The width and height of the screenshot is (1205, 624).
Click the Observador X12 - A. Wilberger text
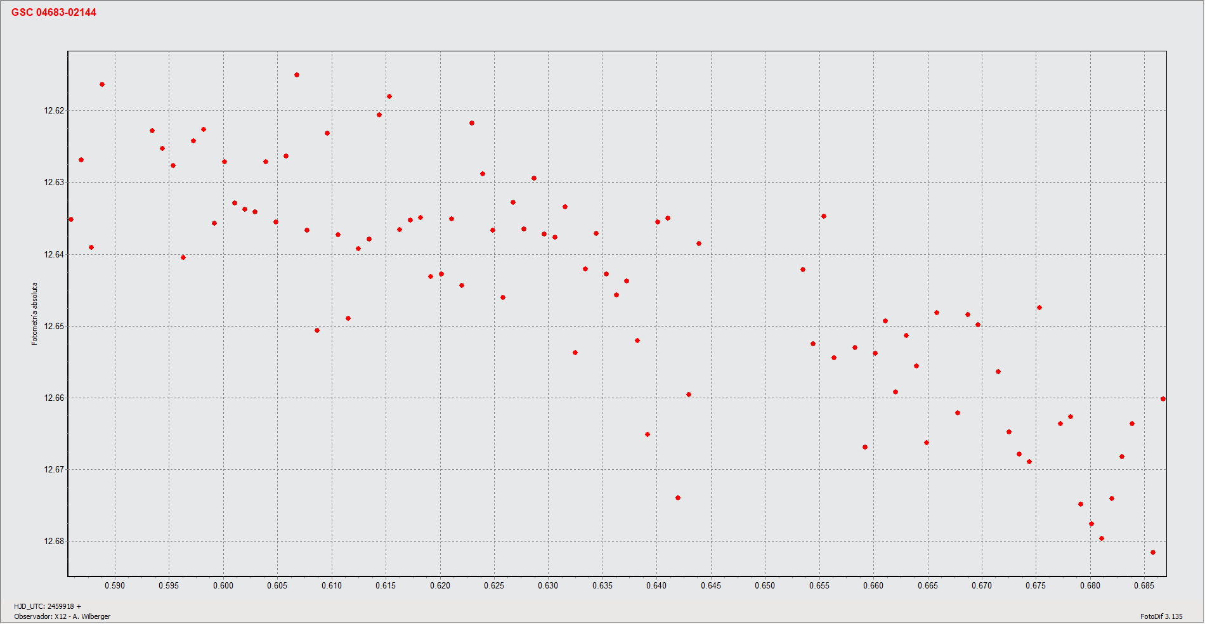tap(62, 616)
